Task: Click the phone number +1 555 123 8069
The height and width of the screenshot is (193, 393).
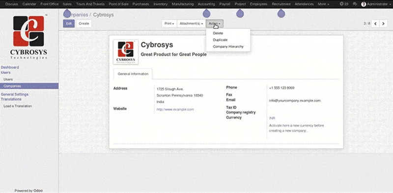Action: [x=281, y=88]
